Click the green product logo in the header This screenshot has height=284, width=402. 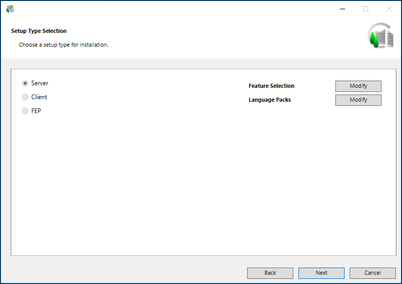pyautogui.click(x=380, y=36)
